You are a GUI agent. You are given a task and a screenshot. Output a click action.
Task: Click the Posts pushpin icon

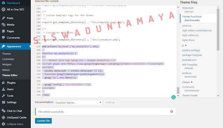click(3, 18)
